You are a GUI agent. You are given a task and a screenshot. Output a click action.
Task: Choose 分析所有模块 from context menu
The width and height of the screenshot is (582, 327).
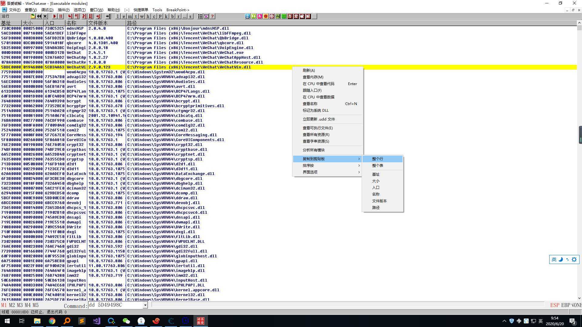328,150
